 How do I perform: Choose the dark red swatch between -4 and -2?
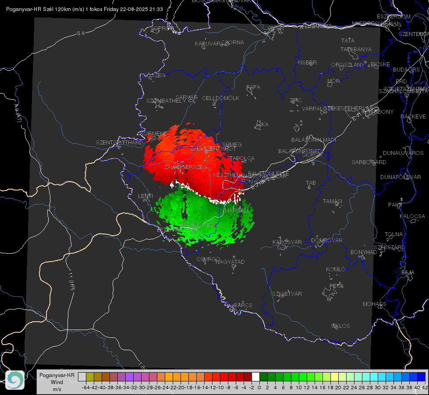pos(248,377)
